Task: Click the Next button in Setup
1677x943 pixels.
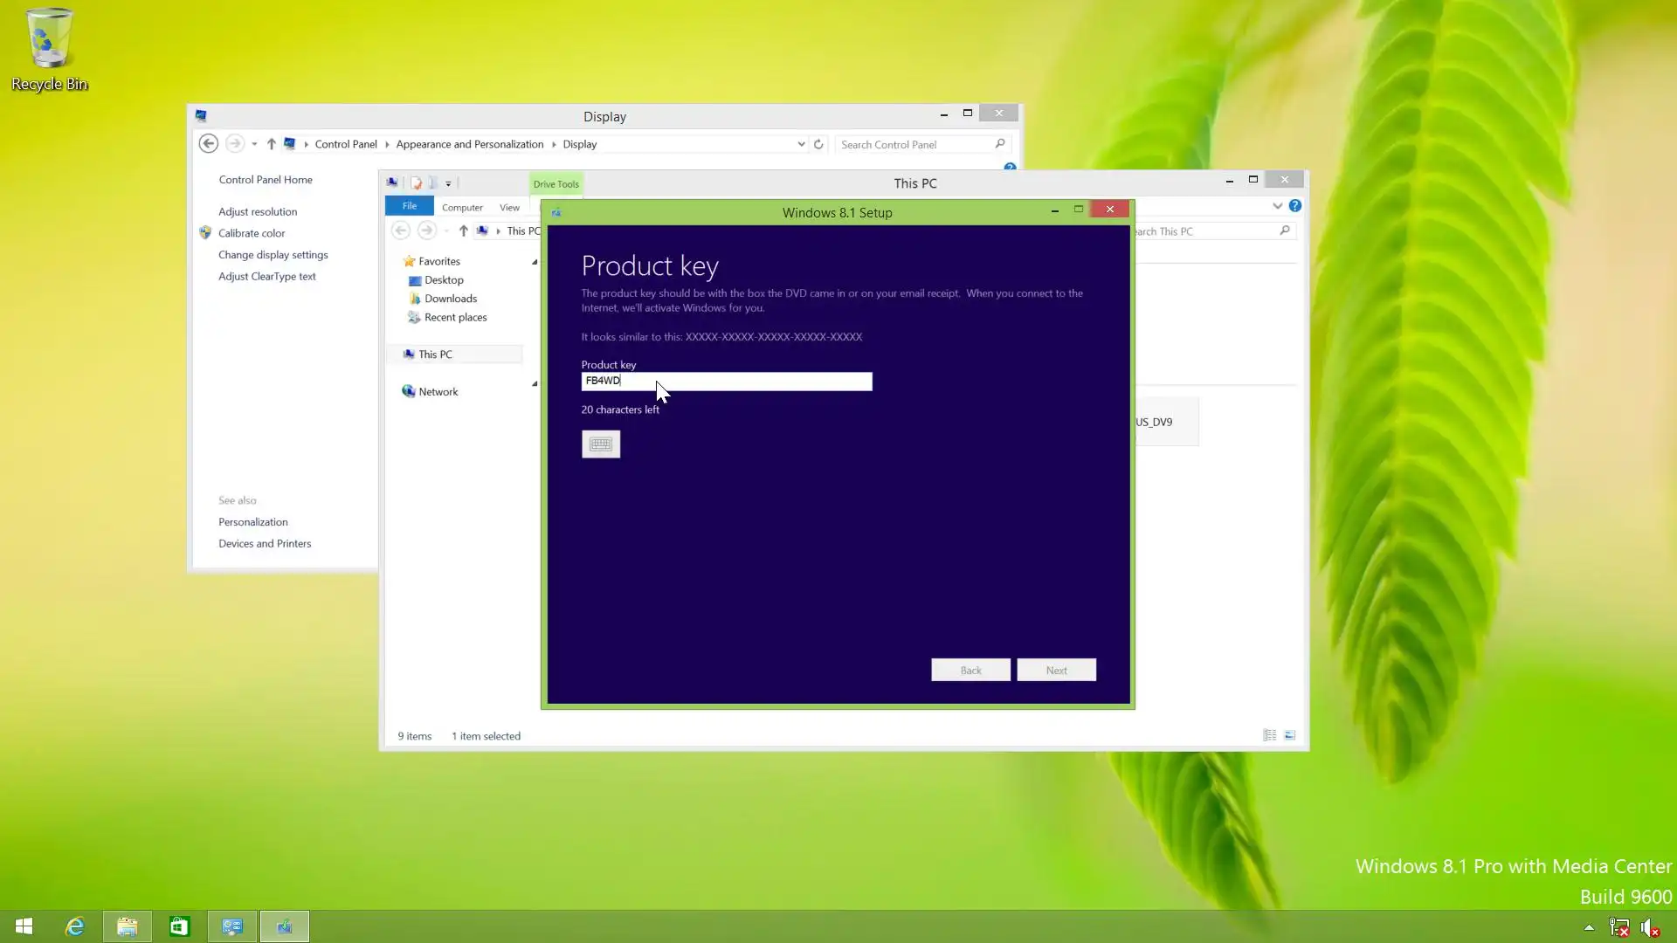Action: [1056, 671]
